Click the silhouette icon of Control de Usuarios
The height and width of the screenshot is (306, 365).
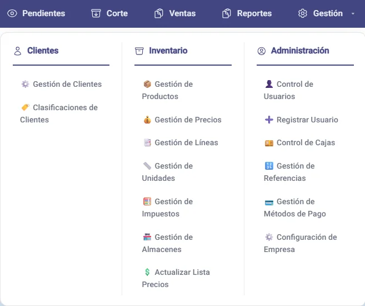pyautogui.click(x=269, y=84)
